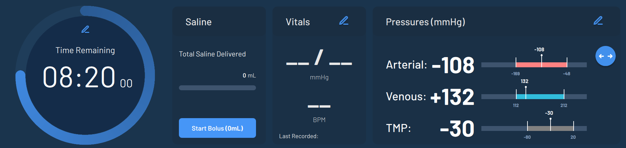Select the 08:20 time remaining display

click(79, 77)
